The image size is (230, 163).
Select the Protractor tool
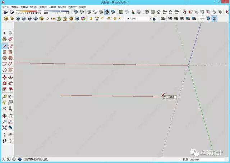[4, 103]
